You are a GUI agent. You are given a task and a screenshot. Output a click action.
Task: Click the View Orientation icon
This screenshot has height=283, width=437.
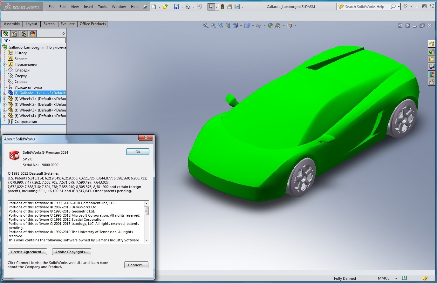(x=235, y=26)
